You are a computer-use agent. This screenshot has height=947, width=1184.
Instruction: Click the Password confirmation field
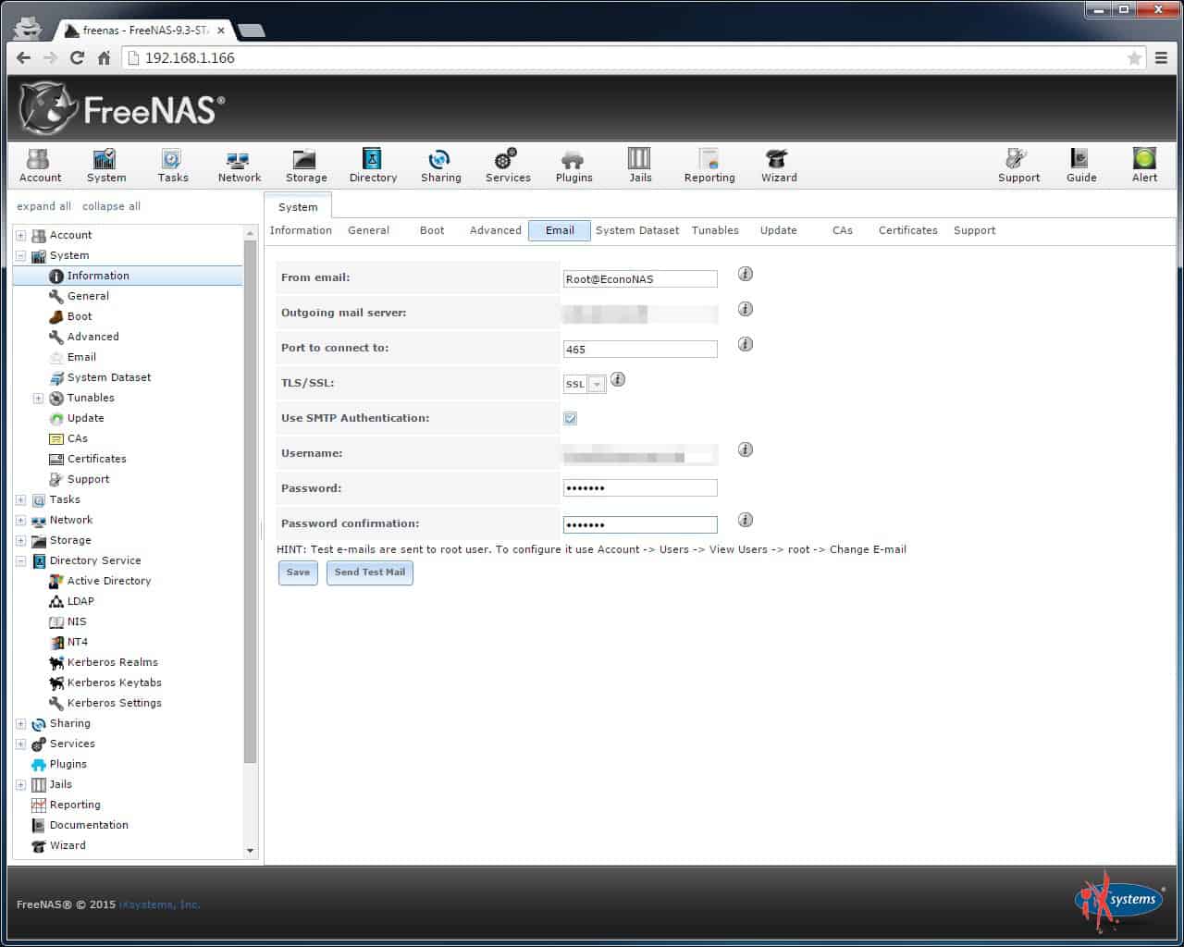point(640,524)
